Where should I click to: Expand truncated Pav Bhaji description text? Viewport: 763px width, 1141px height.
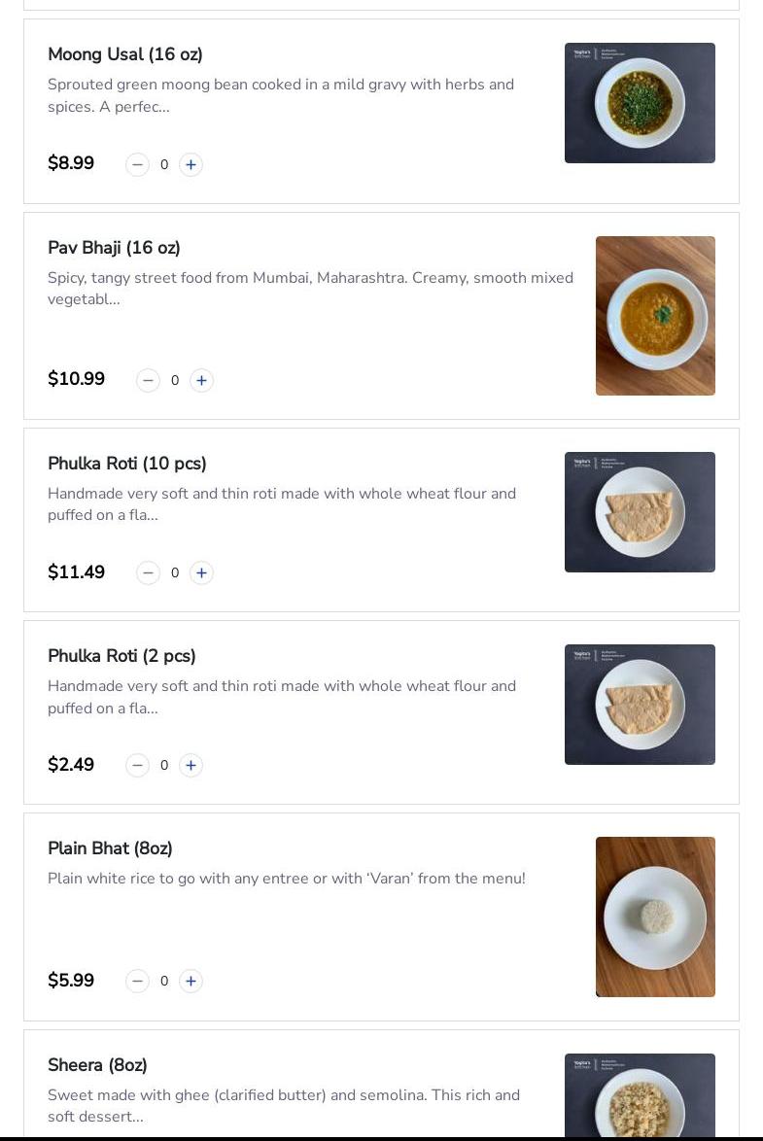tap(310, 289)
